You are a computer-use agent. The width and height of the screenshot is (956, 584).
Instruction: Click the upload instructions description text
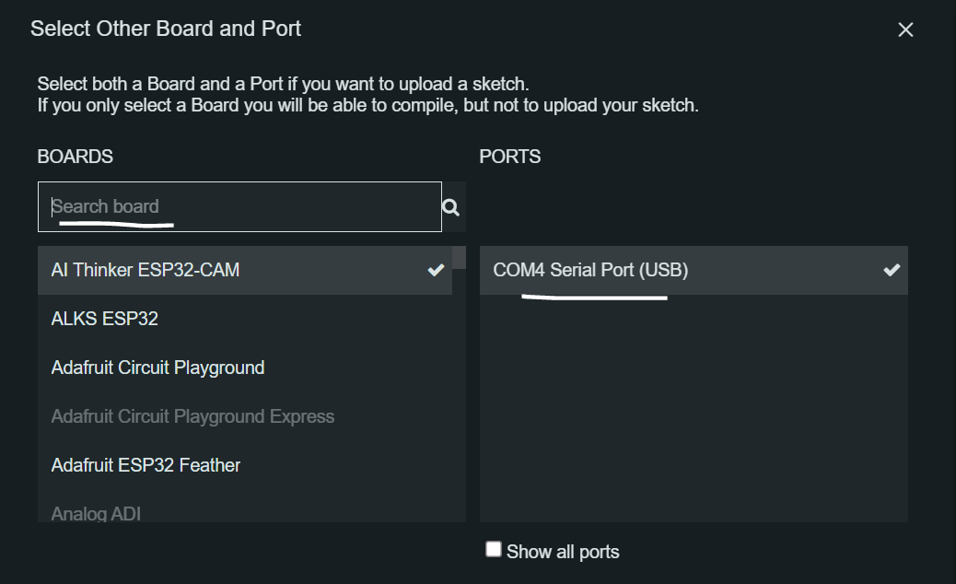367,95
